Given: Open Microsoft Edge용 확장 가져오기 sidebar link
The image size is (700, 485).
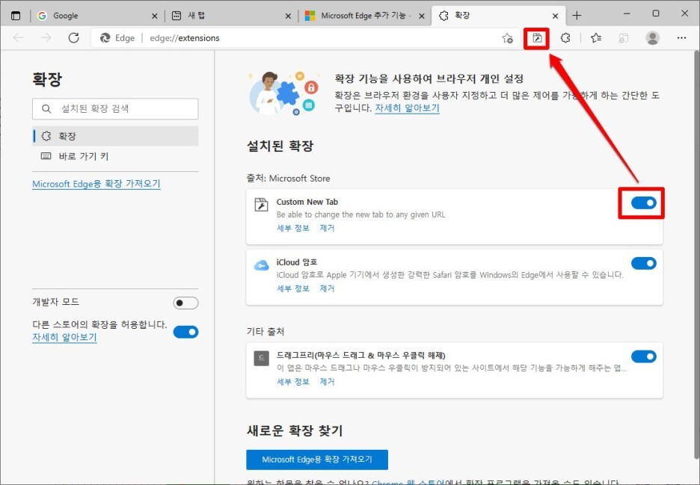Looking at the screenshot, I should click(96, 184).
